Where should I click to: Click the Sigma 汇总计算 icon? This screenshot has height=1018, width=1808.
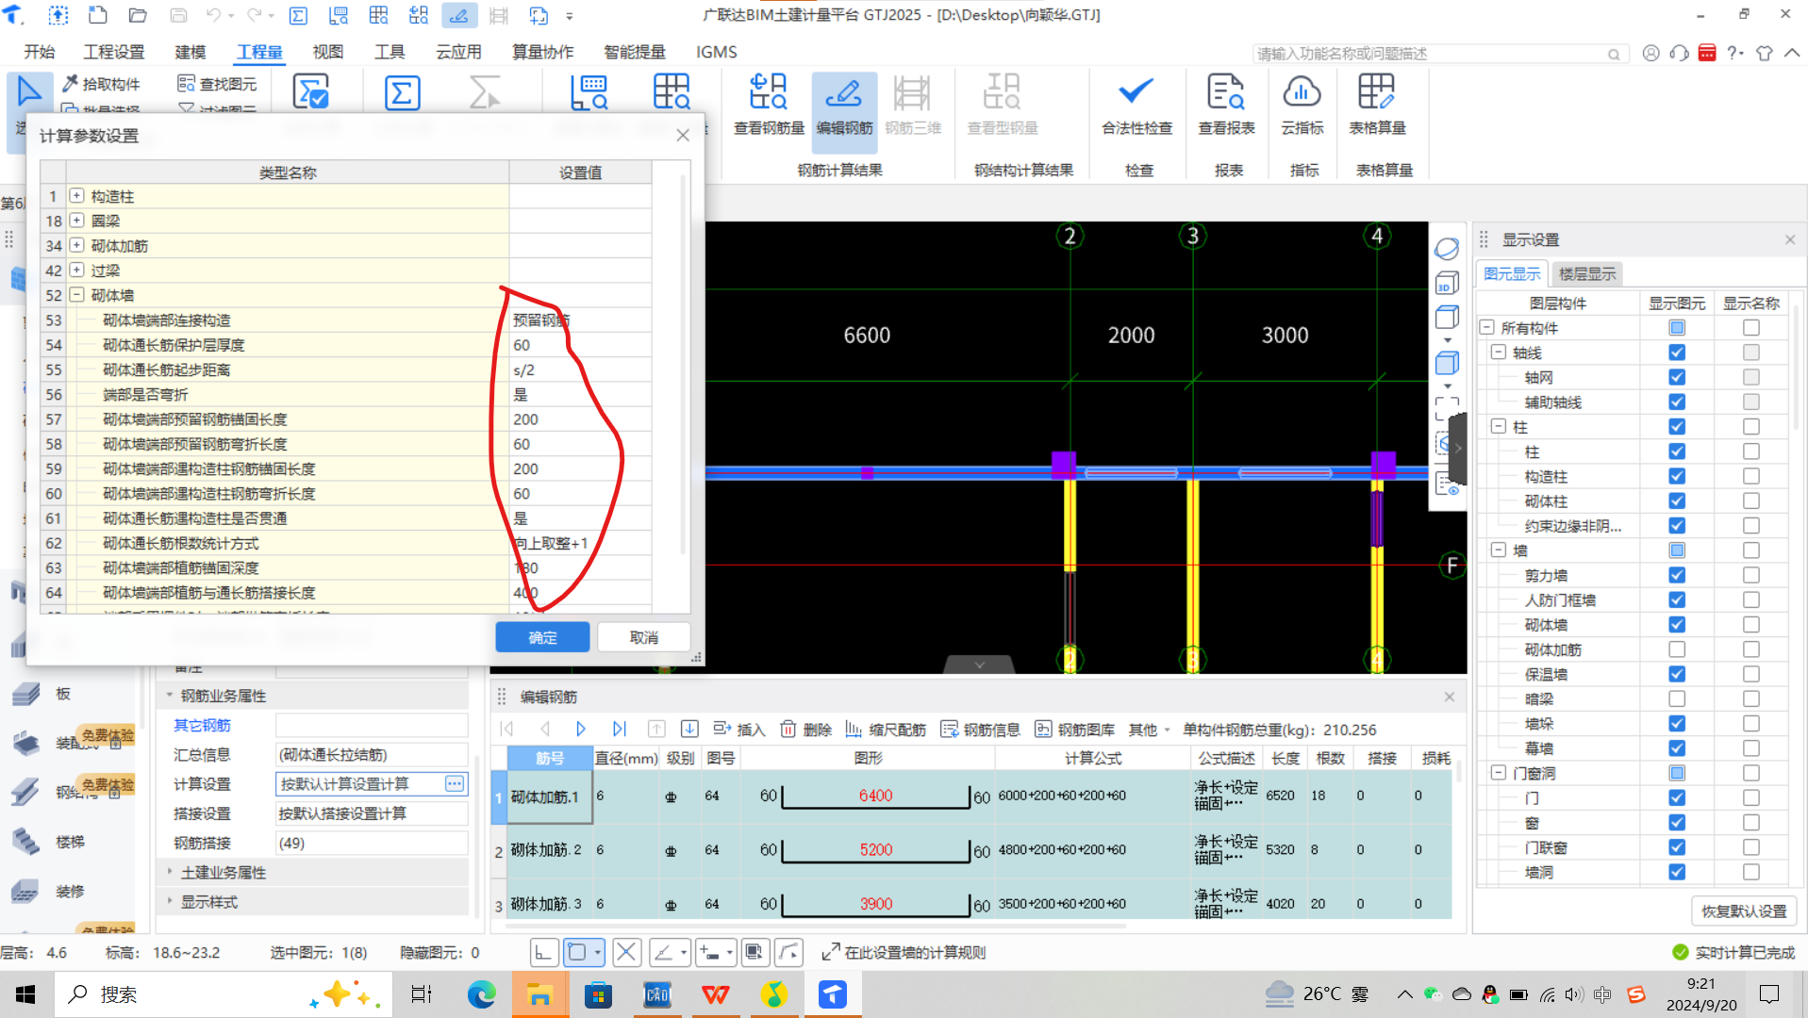[402, 93]
